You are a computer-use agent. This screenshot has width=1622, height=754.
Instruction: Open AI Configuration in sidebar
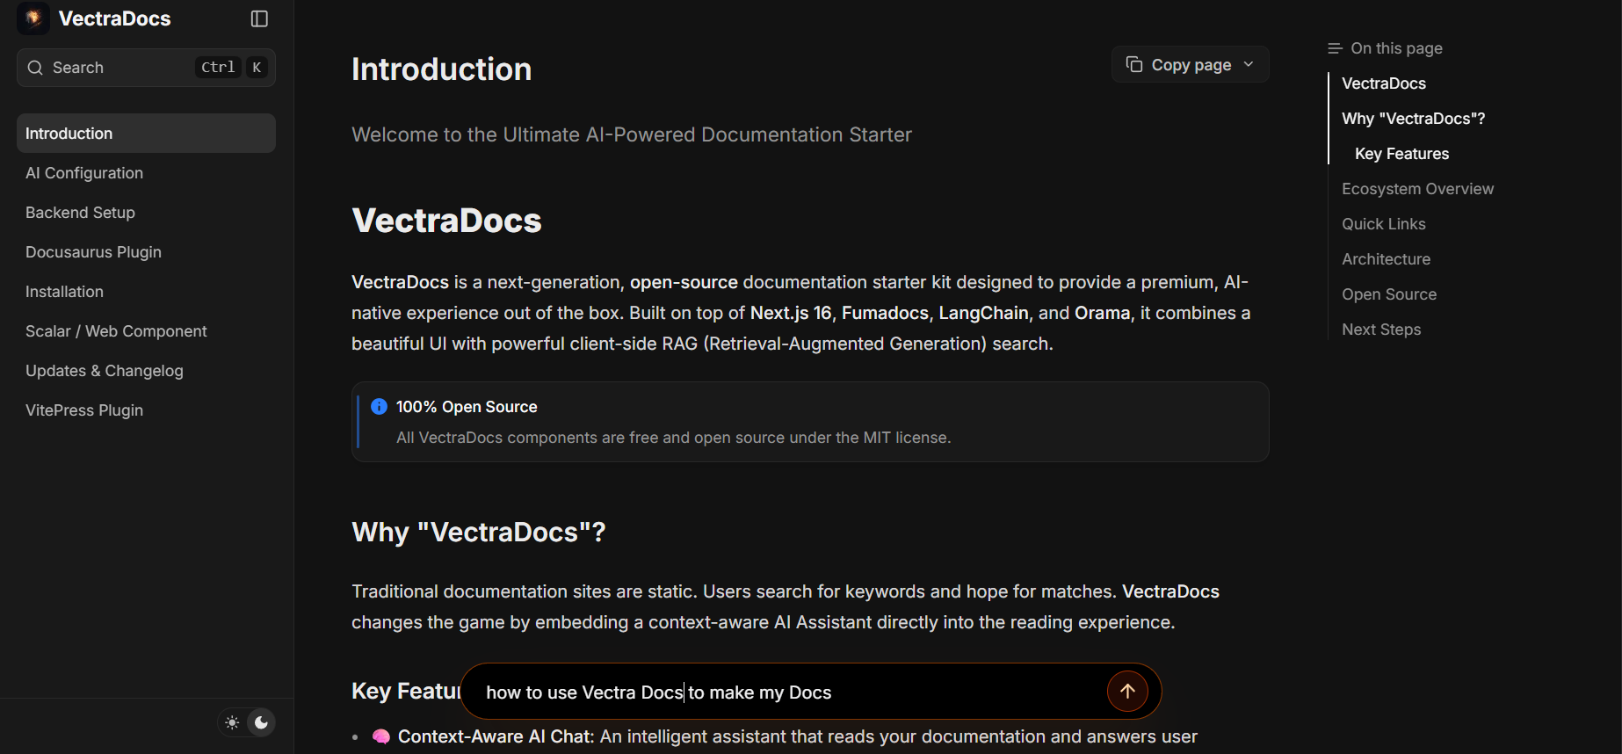146,172
